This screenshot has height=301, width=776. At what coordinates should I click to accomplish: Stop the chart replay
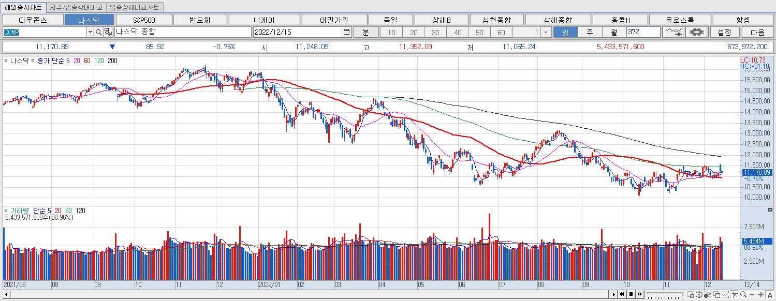click(631, 294)
